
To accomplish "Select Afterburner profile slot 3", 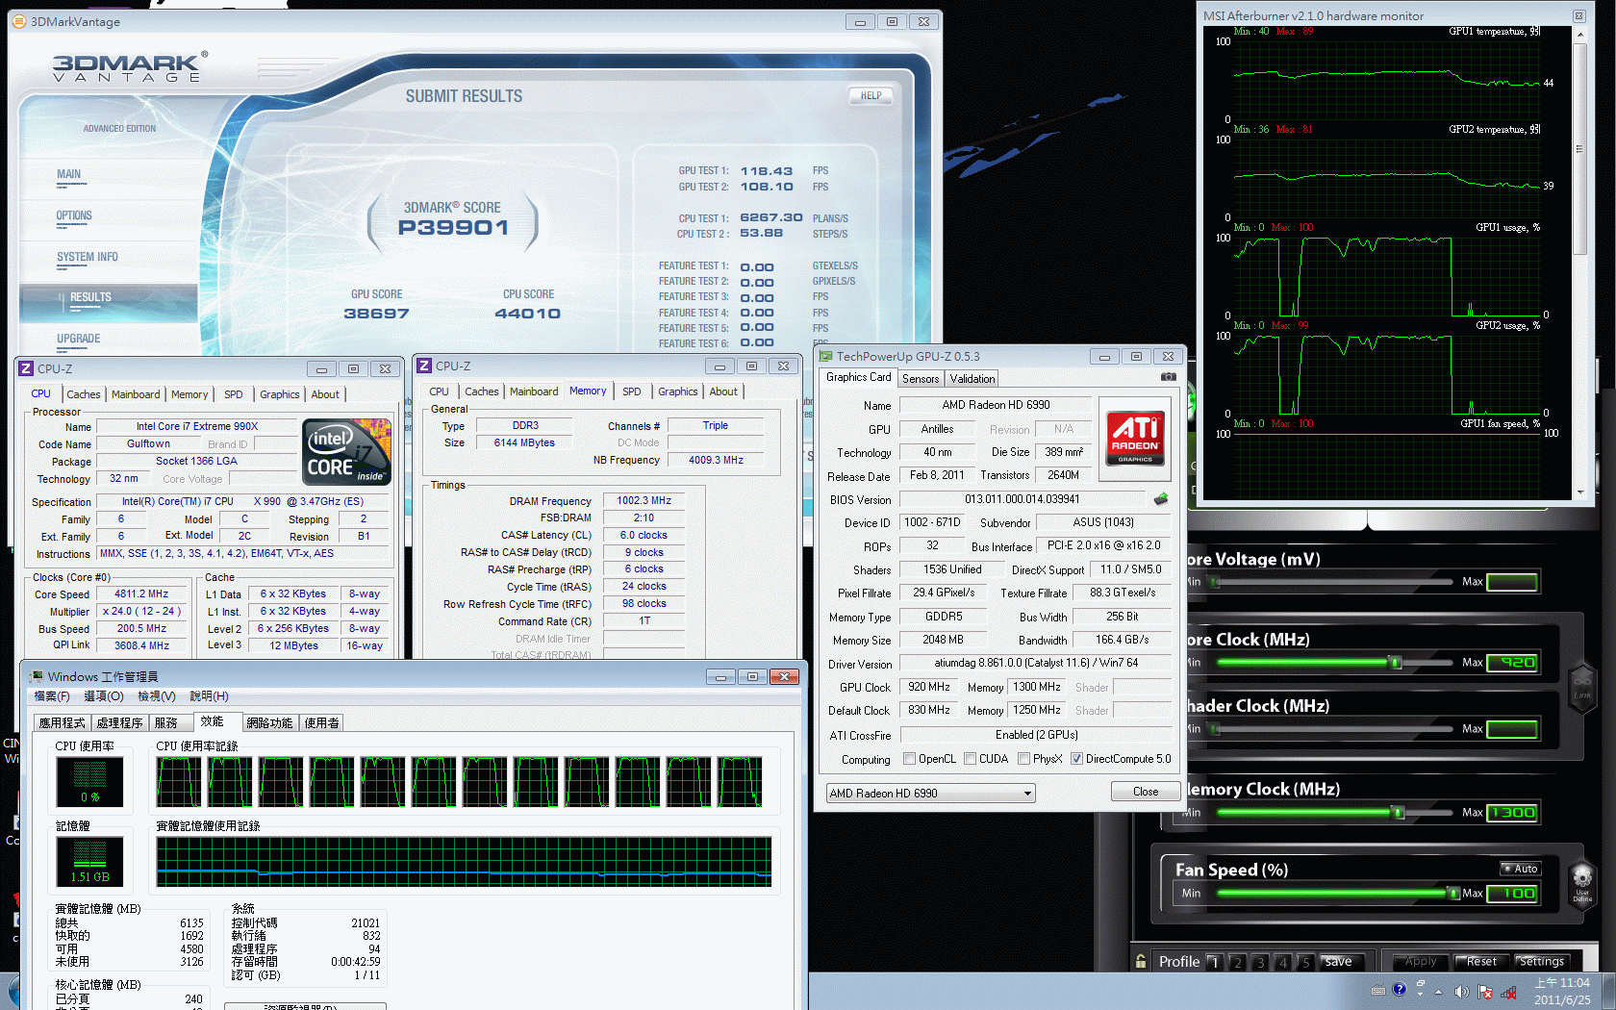I will (x=1260, y=962).
